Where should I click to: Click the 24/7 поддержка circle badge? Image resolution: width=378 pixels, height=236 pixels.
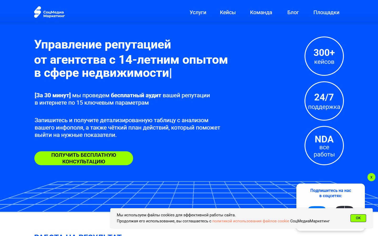324,101
